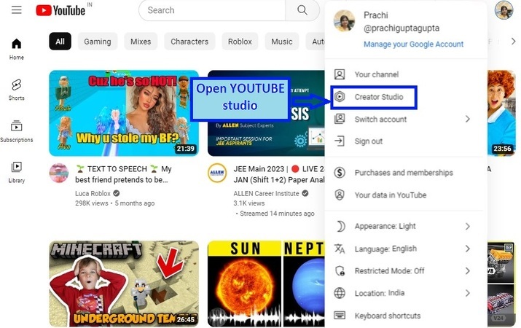The height and width of the screenshot is (328, 521).
Task: Select the Gaming category chip
Action: pos(98,42)
